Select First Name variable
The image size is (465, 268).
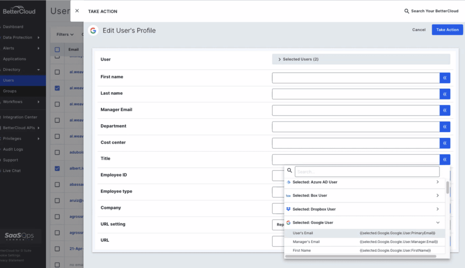pos(365,250)
